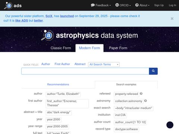Use example abs:"dark energy"
This screenshot has height=134, width=179.
click(59, 112)
